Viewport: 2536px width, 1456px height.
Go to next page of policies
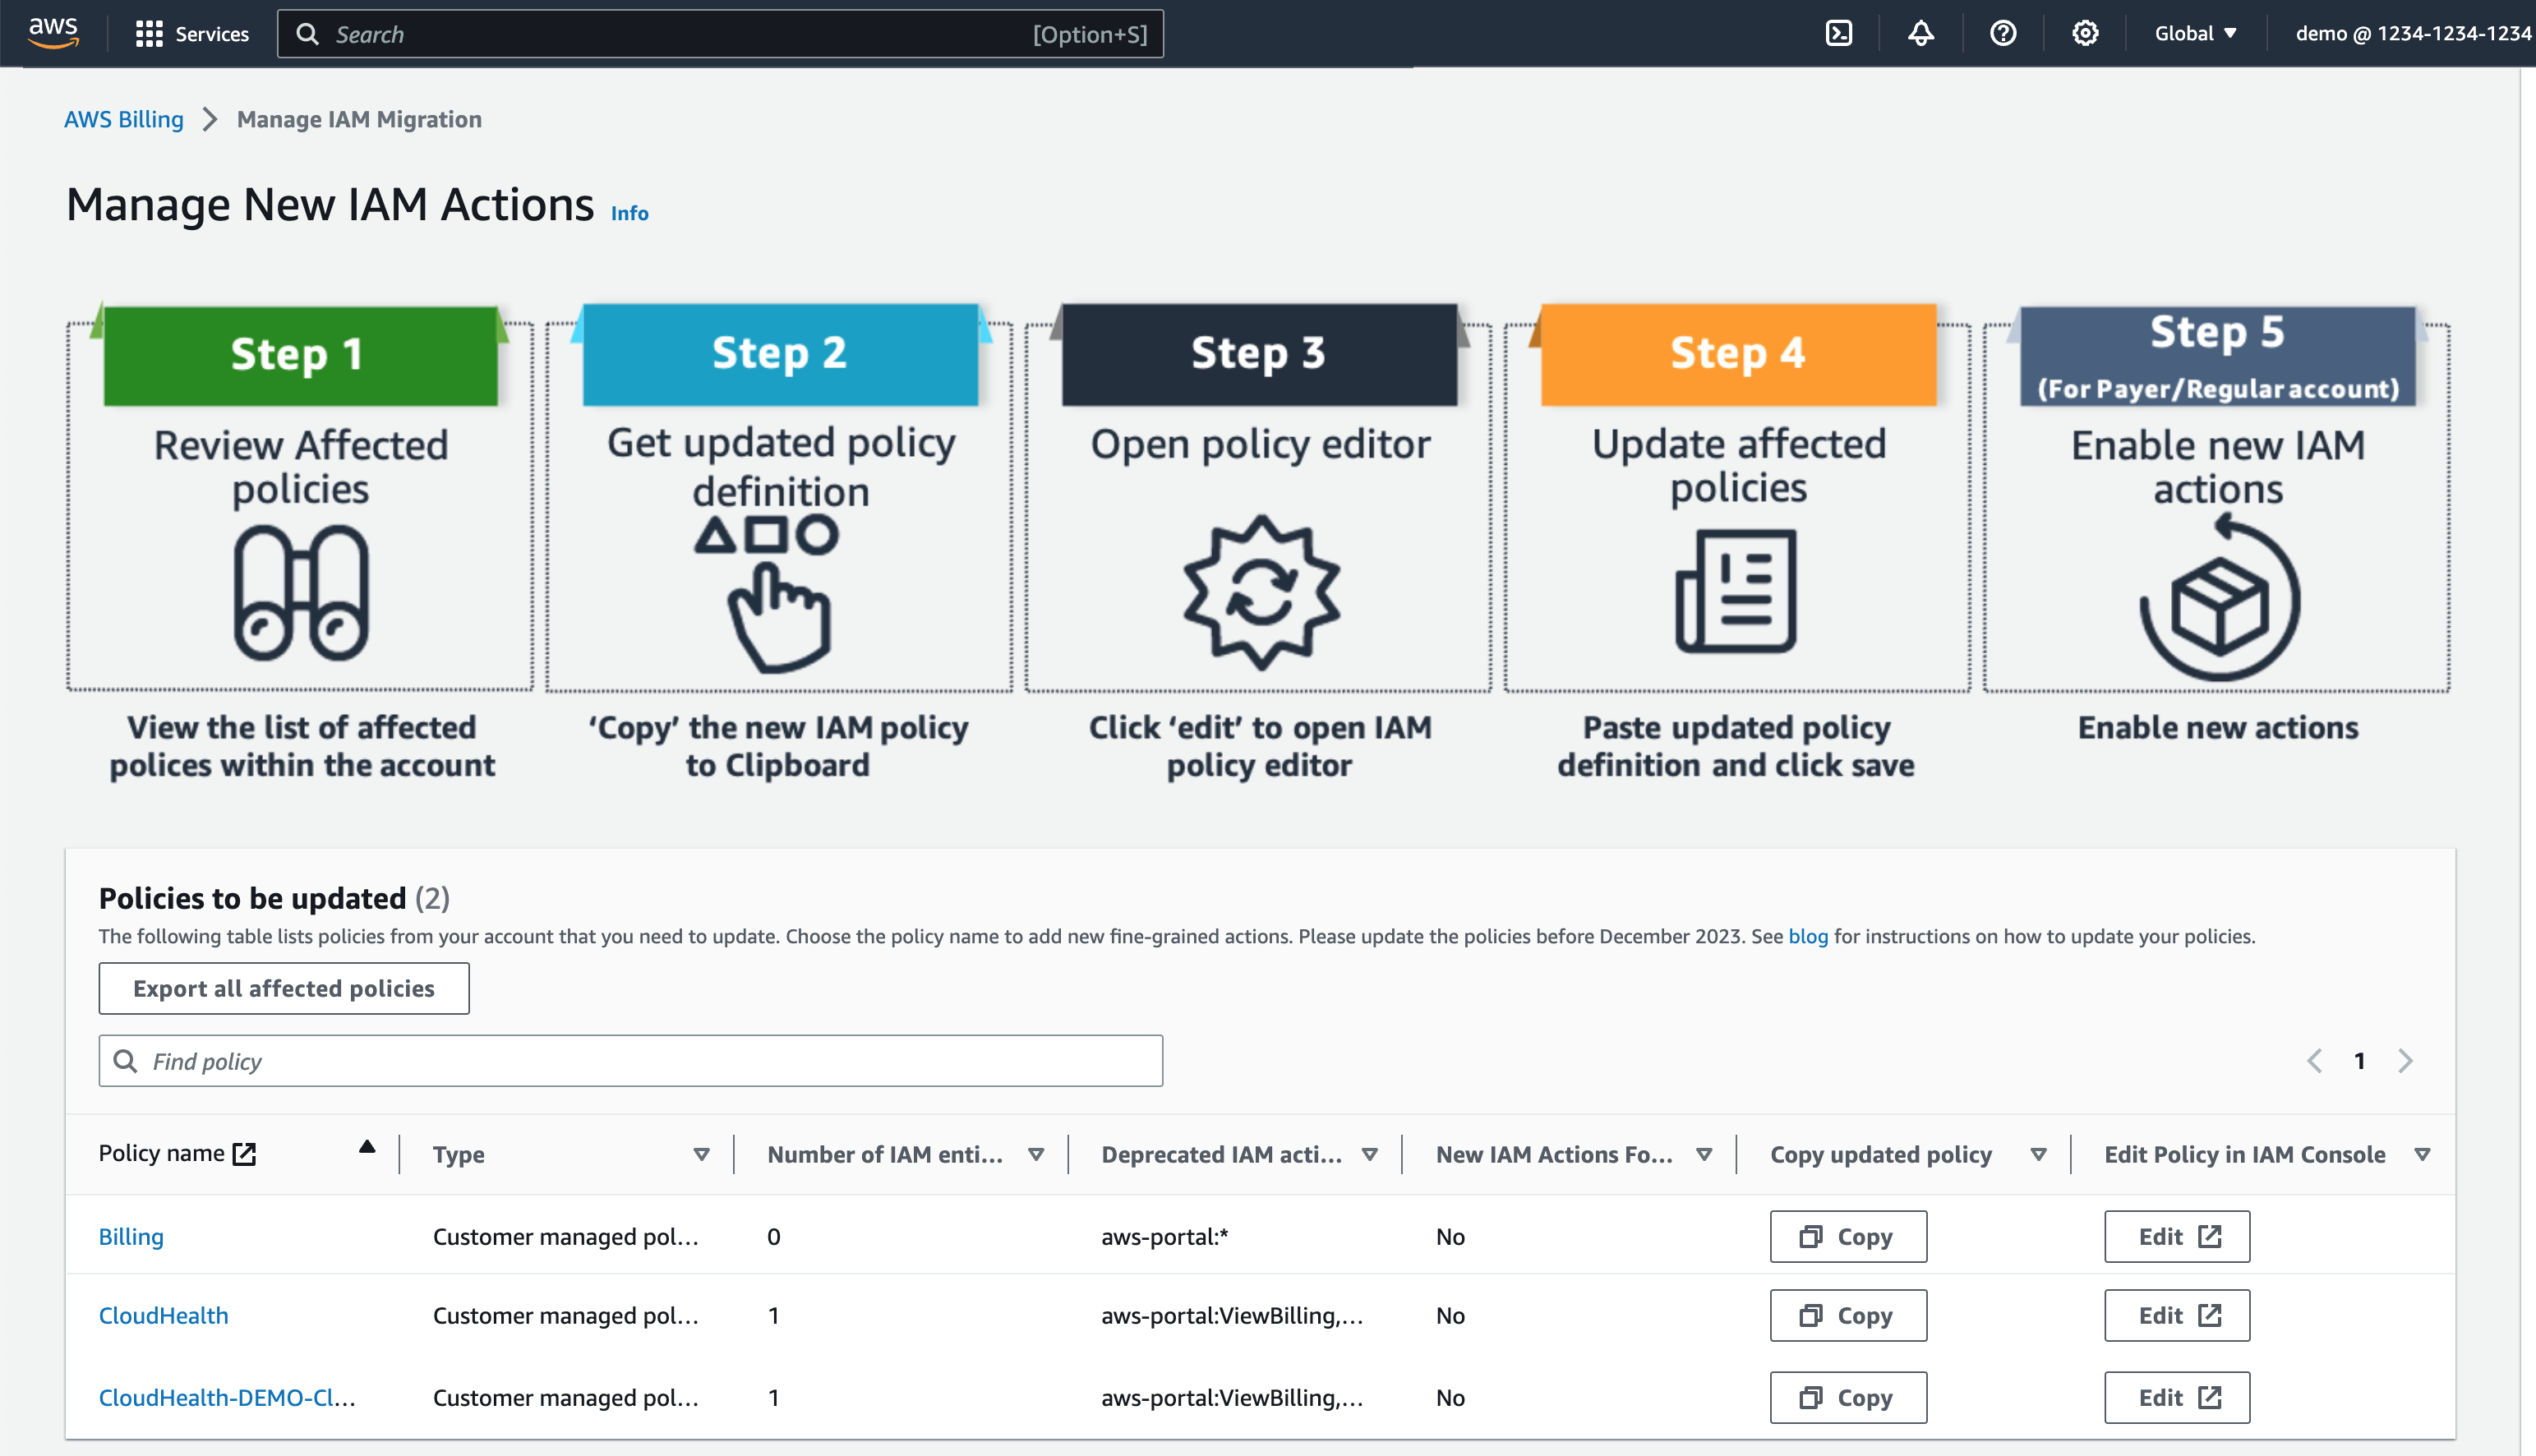pyautogui.click(x=2405, y=1061)
